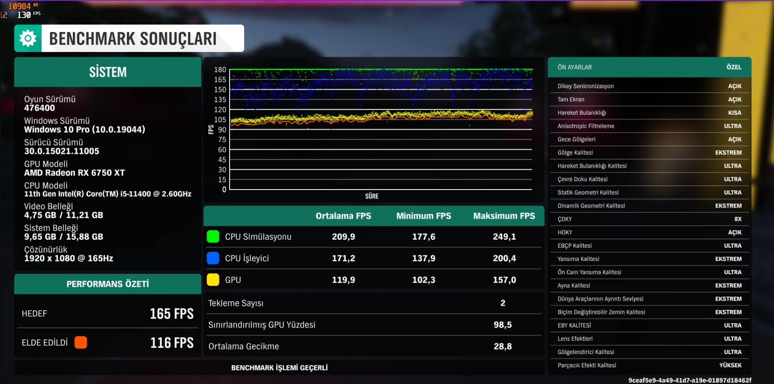Viewport: 774px width, 384px height.
Task: Click the ÖN AYARLAR header label
Action: point(574,67)
